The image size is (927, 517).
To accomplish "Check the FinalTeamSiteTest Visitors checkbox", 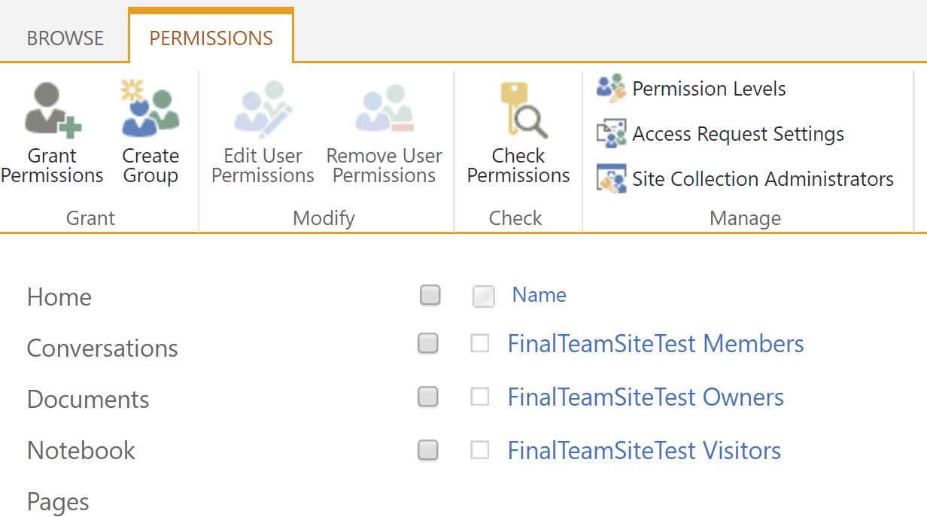I will pyautogui.click(x=480, y=449).
